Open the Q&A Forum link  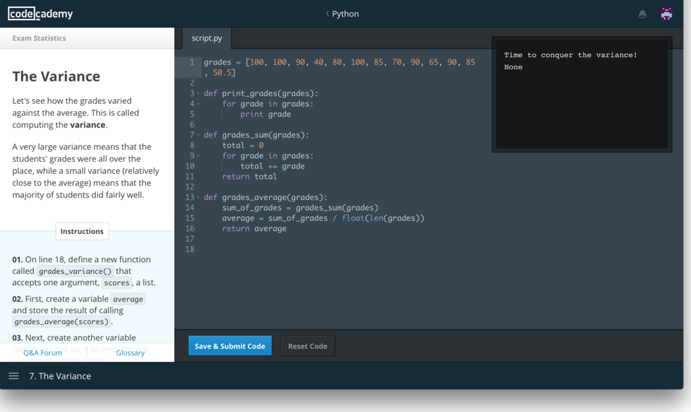point(43,353)
